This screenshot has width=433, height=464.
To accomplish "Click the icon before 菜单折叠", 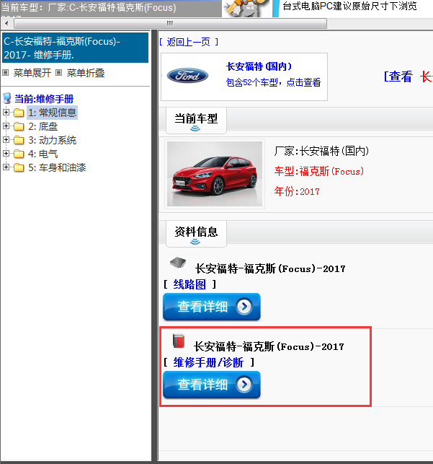I will click(x=59, y=72).
